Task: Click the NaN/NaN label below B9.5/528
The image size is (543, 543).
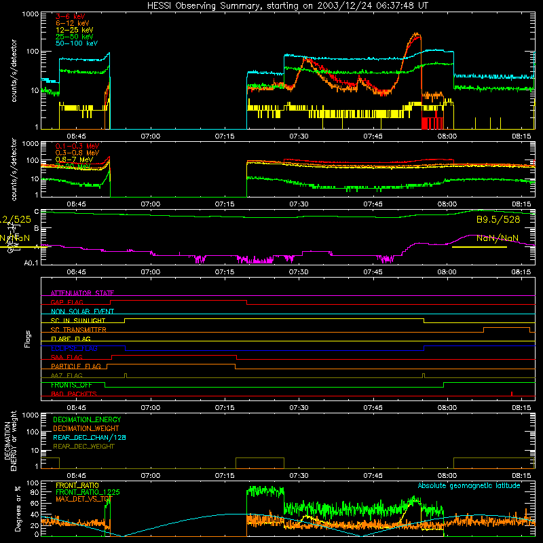Action: (x=498, y=238)
